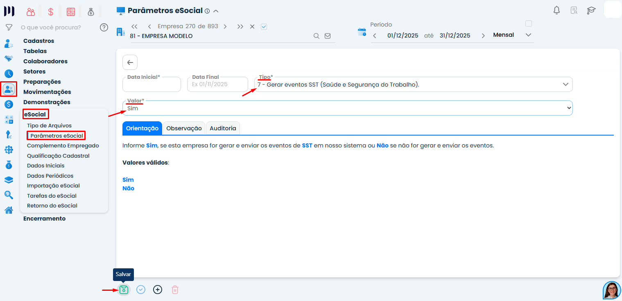Screen dimensions: 622x301
Task: Click the document search icon near bell
Action: point(574,11)
